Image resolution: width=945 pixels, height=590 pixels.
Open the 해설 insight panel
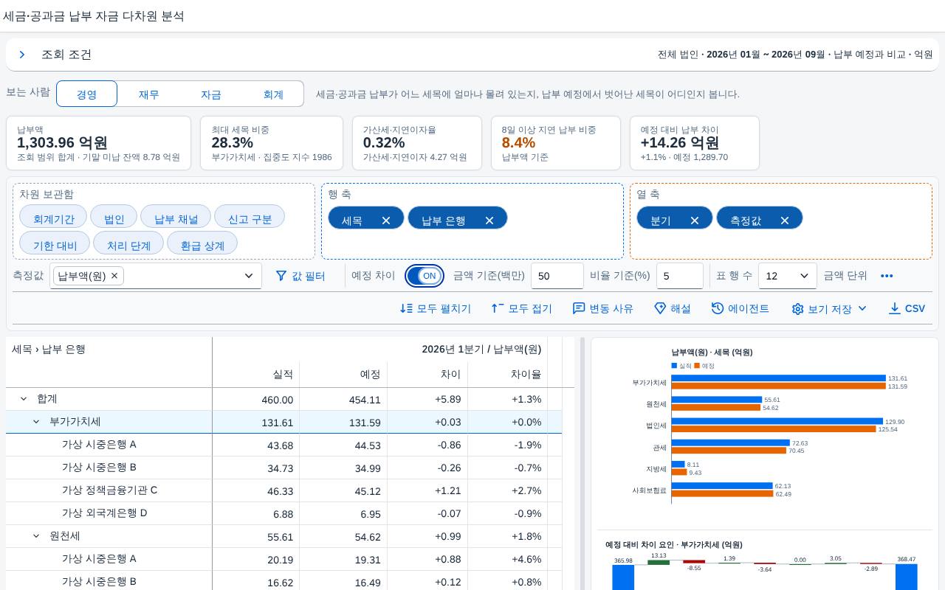(673, 308)
